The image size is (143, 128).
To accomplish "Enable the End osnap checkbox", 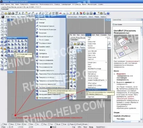I will tap(3, 124).
